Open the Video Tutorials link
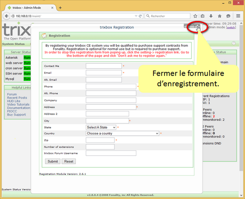 18,105
